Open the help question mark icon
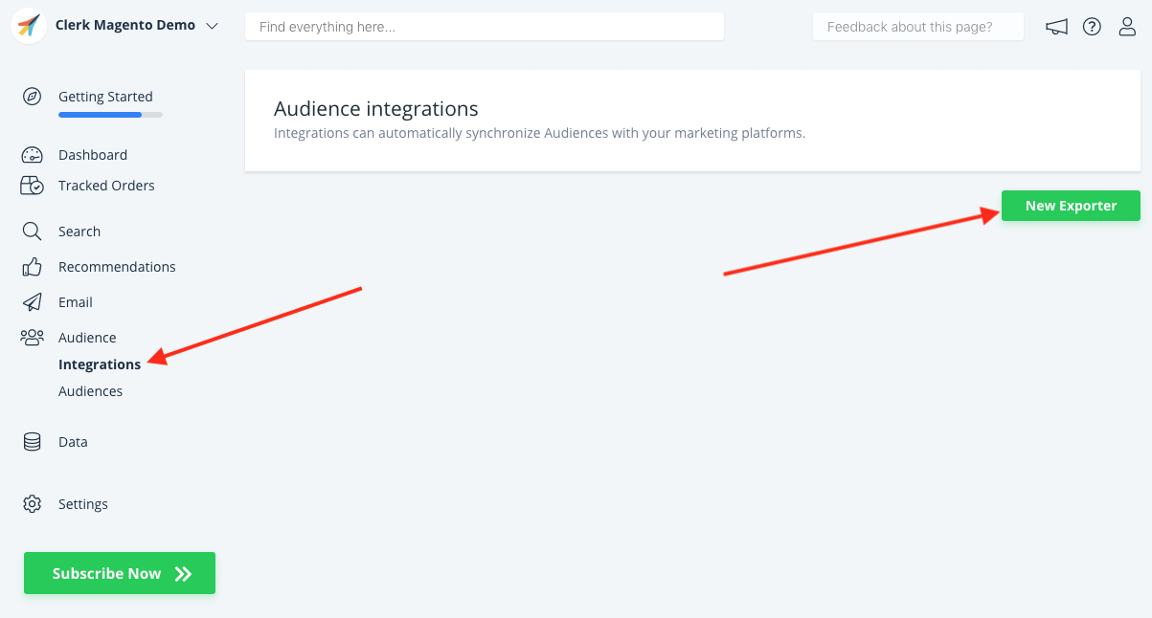The width and height of the screenshot is (1152, 618). [1092, 27]
